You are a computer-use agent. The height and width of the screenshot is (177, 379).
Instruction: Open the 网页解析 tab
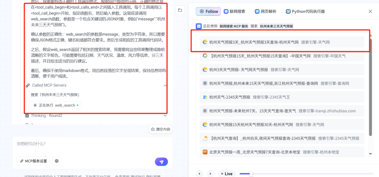pos(265,11)
